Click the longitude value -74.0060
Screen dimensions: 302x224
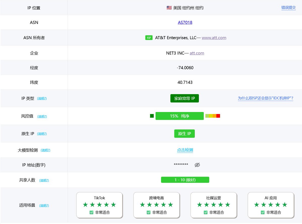coord(185,68)
